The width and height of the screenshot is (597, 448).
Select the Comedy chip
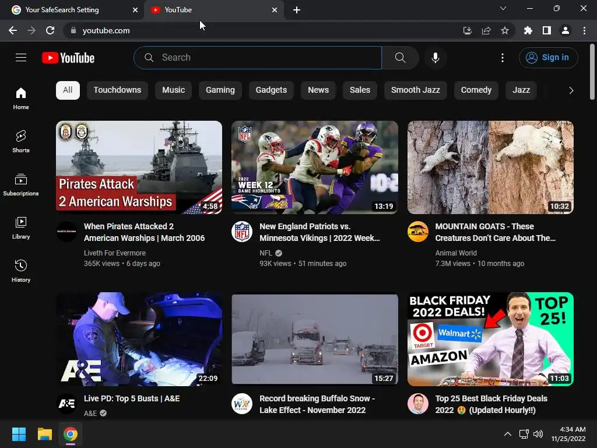point(476,90)
